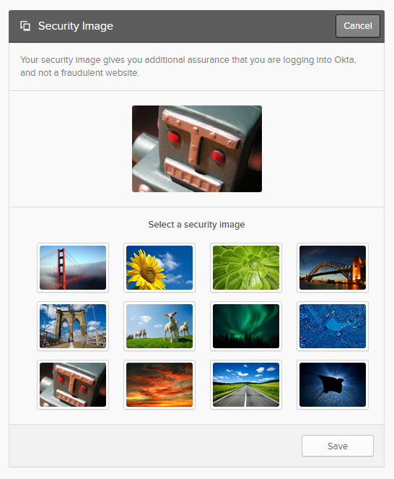Choose the open road landscape image
Viewport: 394px width, 479px height.
[x=246, y=384]
